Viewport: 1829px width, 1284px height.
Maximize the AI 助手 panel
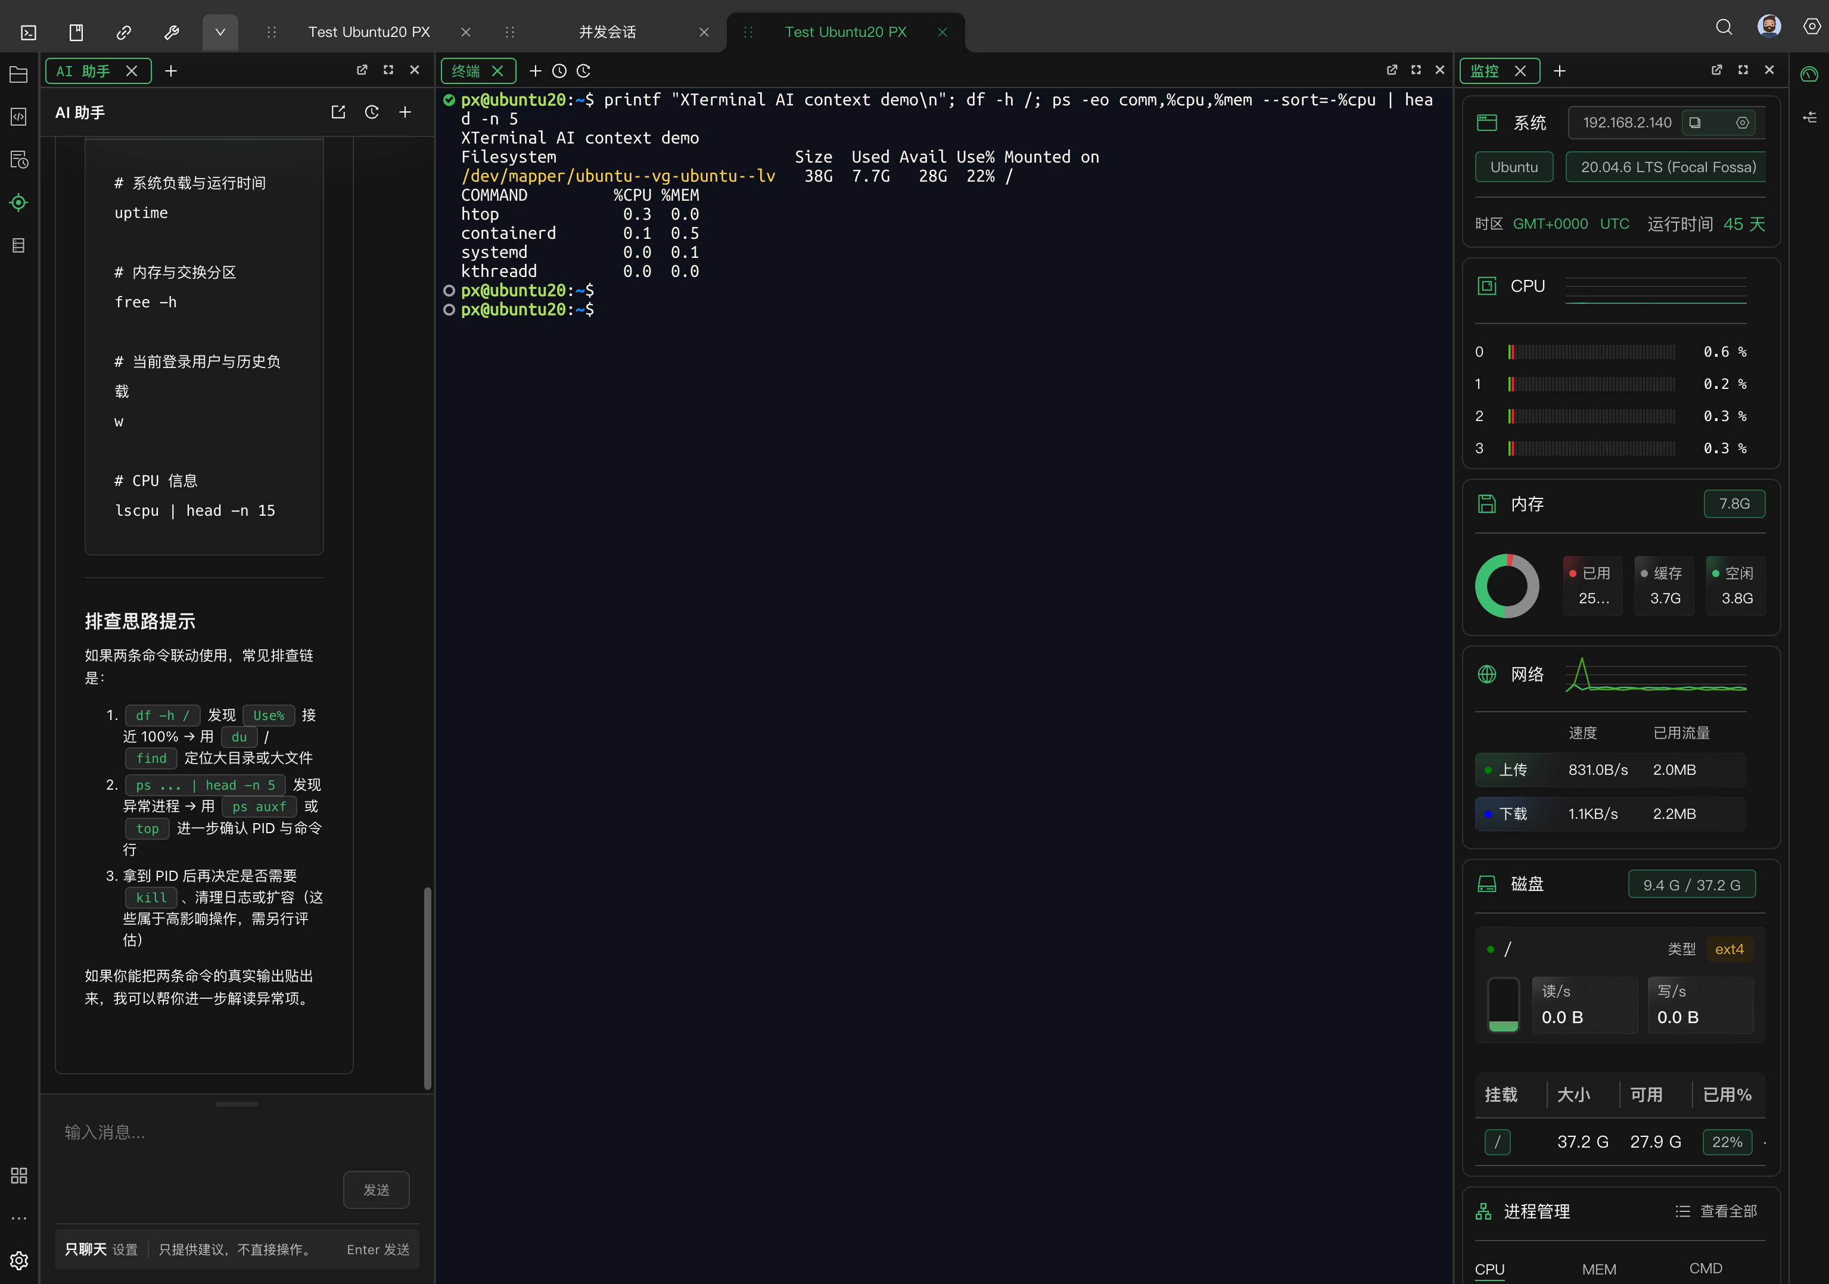[389, 70]
